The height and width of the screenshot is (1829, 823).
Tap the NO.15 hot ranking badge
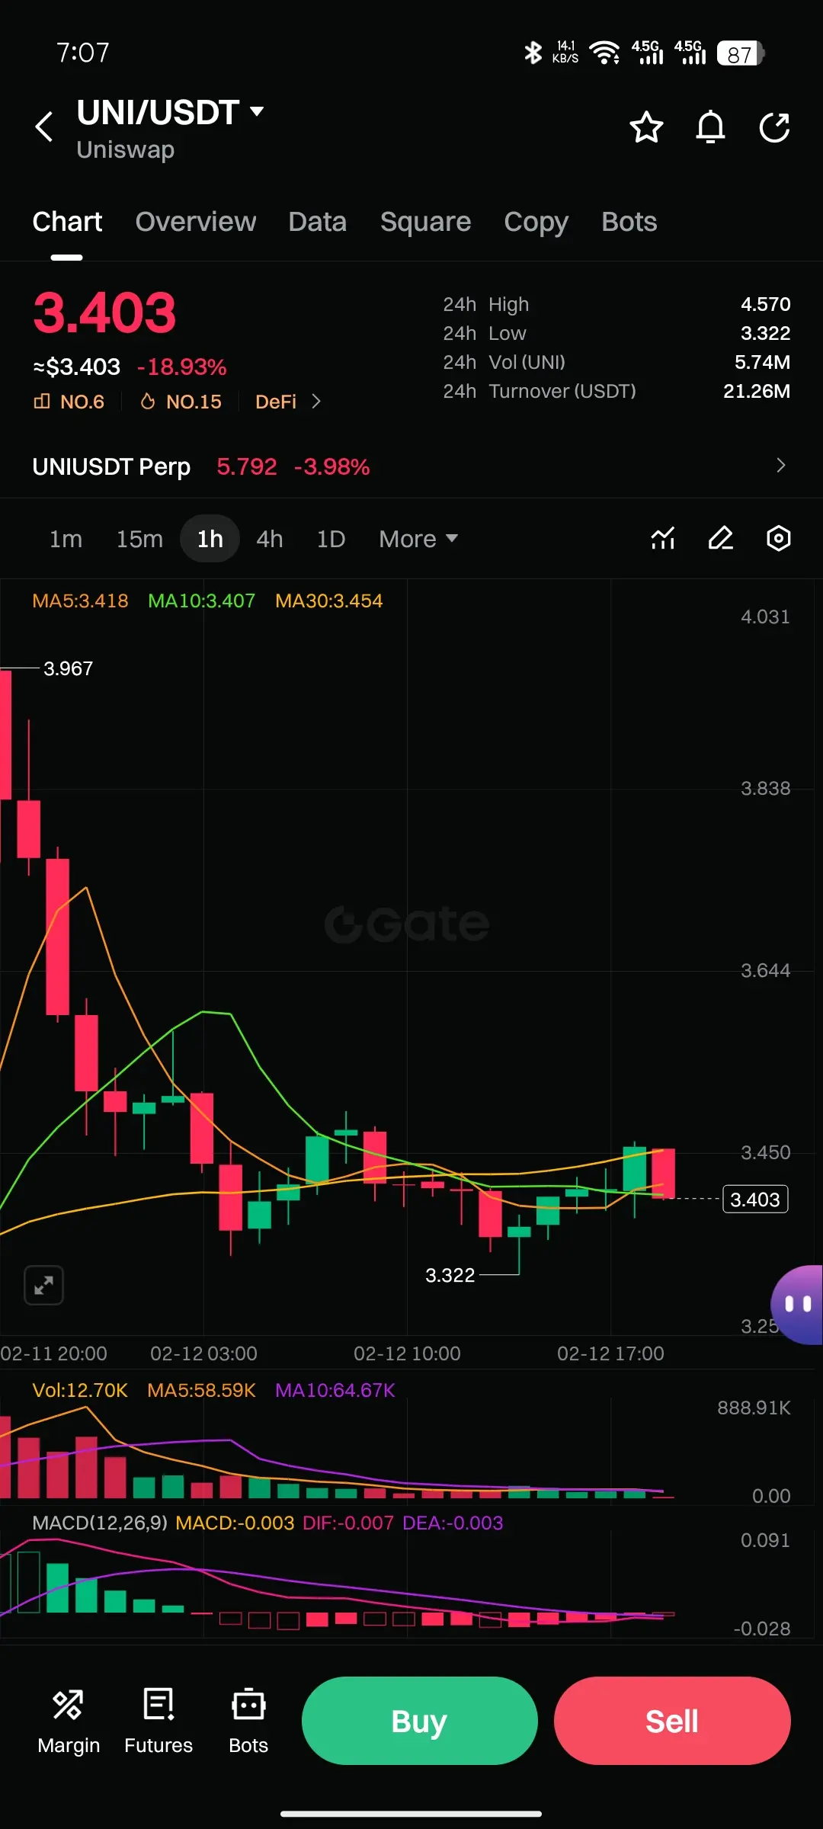click(181, 402)
